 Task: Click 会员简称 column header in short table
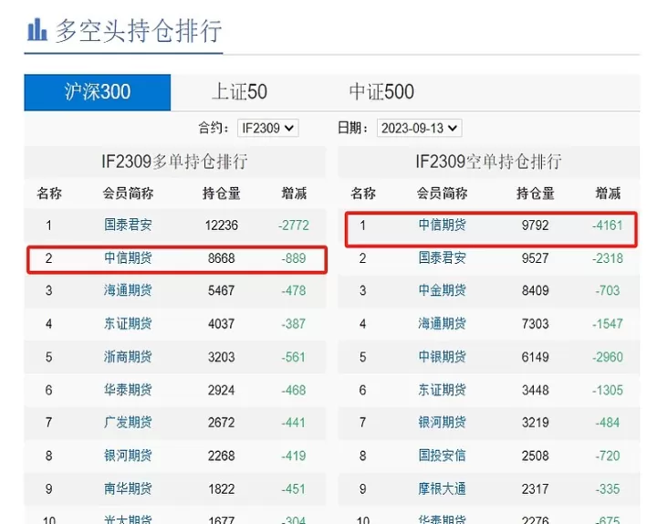(x=442, y=194)
